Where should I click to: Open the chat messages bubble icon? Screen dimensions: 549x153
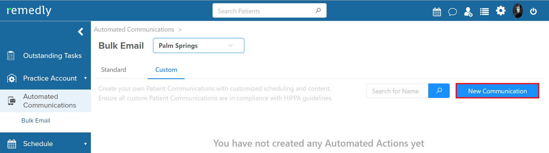452,12
